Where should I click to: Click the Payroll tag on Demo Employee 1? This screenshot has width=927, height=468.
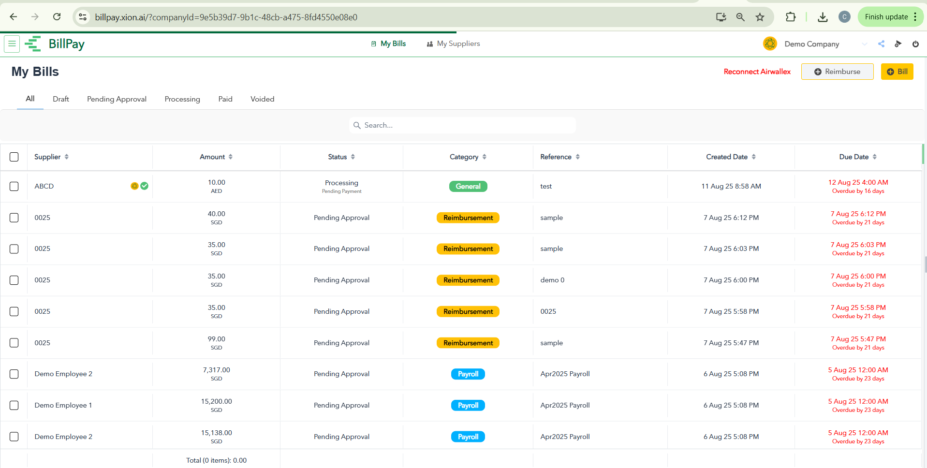pos(468,405)
